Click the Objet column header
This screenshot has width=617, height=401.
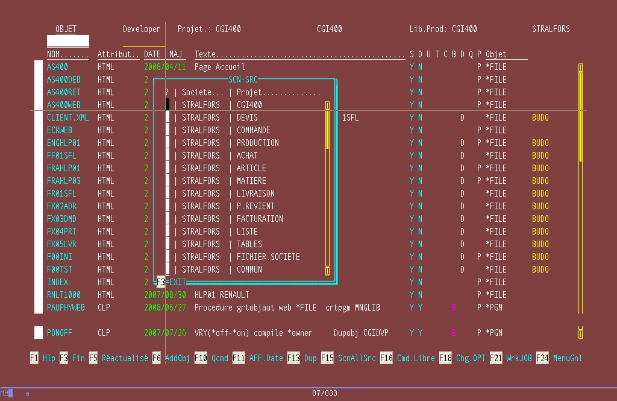496,54
